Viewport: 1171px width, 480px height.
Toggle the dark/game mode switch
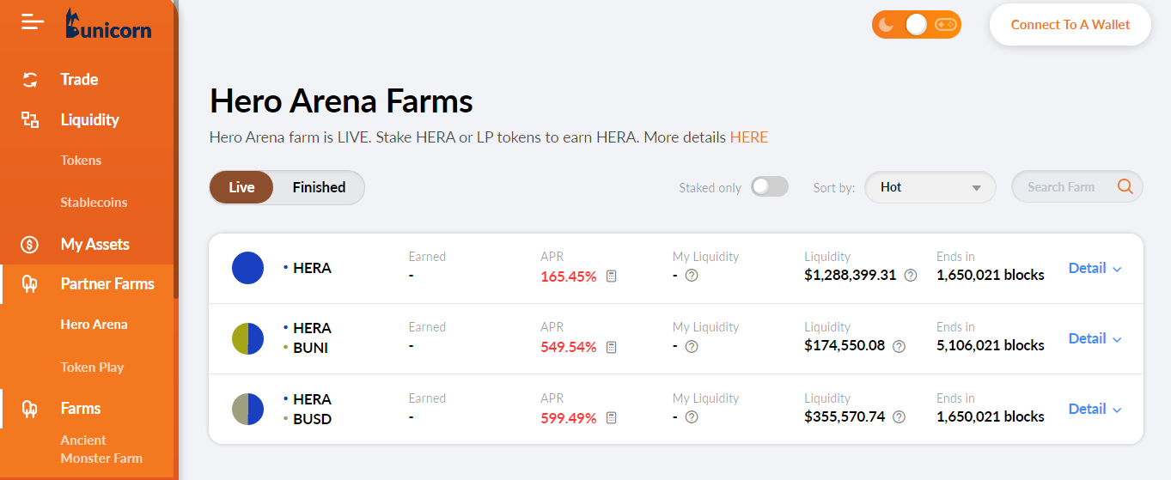coord(916,25)
